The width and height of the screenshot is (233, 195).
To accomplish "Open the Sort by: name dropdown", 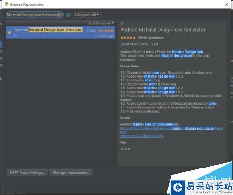I will [101, 23].
